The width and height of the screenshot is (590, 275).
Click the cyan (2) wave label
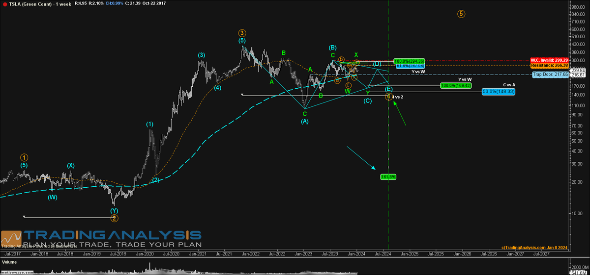155,180
